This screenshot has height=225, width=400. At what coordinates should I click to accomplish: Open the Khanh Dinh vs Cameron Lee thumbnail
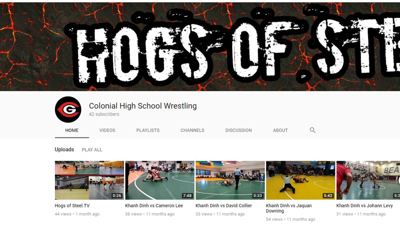pyautogui.click(x=160, y=180)
